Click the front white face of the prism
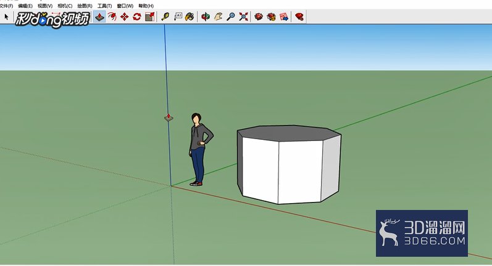The height and width of the screenshot is (266, 492). tap(299, 172)
